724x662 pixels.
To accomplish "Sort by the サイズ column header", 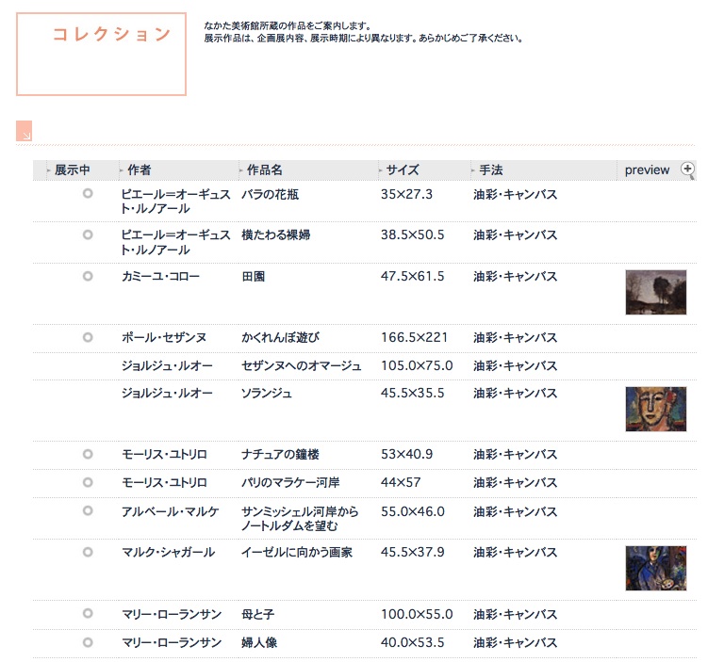I will (x=402, y=170).
